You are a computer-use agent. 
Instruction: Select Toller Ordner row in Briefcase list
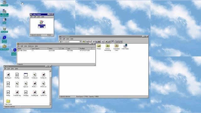(x=56, y=51)
